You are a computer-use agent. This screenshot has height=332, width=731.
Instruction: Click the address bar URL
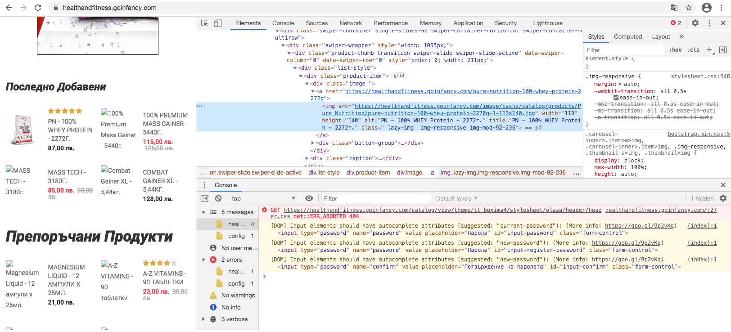point(110,8)
